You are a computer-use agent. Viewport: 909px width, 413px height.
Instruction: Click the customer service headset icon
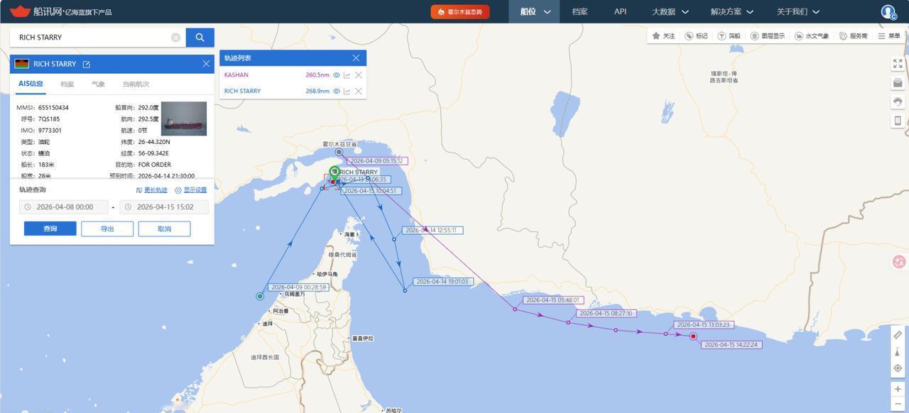[898, 101]
